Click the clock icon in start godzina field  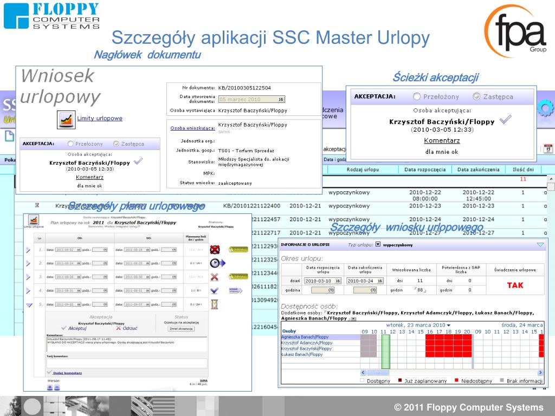click(331, 290)
